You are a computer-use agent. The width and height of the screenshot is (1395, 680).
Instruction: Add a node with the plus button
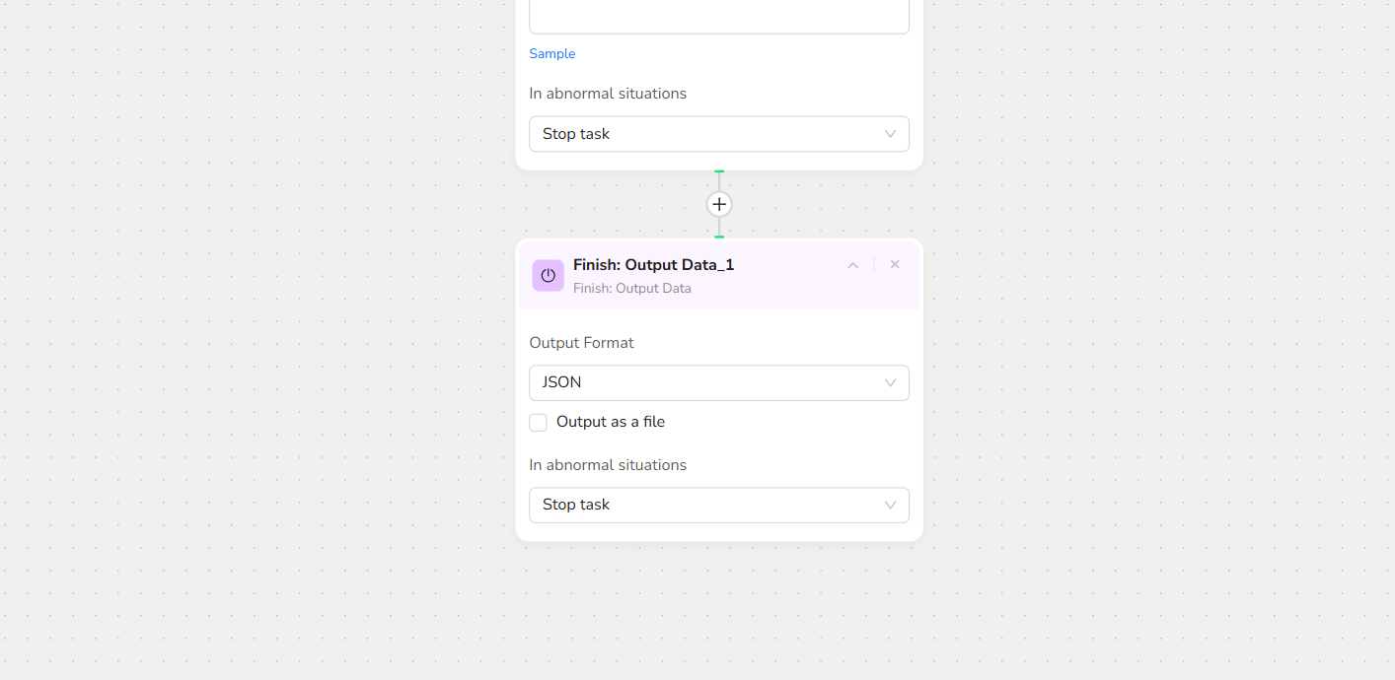pyautogui.click(x=719, y=204)
